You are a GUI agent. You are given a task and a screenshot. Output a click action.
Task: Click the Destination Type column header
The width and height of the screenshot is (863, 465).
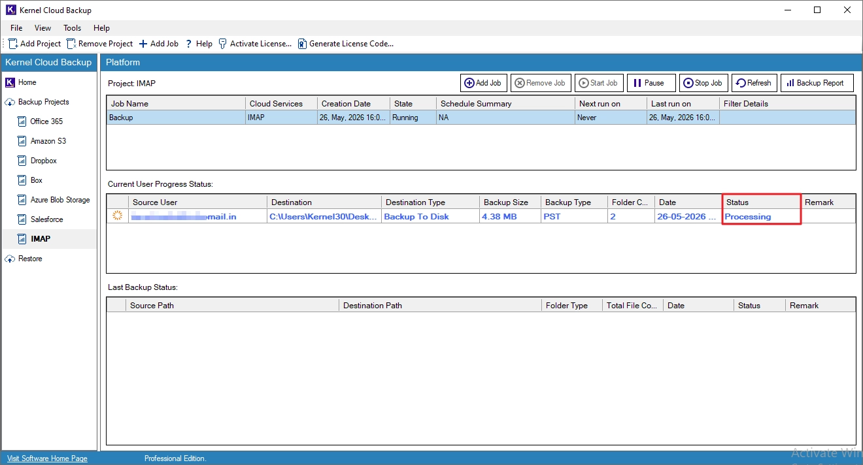[430, 202]
